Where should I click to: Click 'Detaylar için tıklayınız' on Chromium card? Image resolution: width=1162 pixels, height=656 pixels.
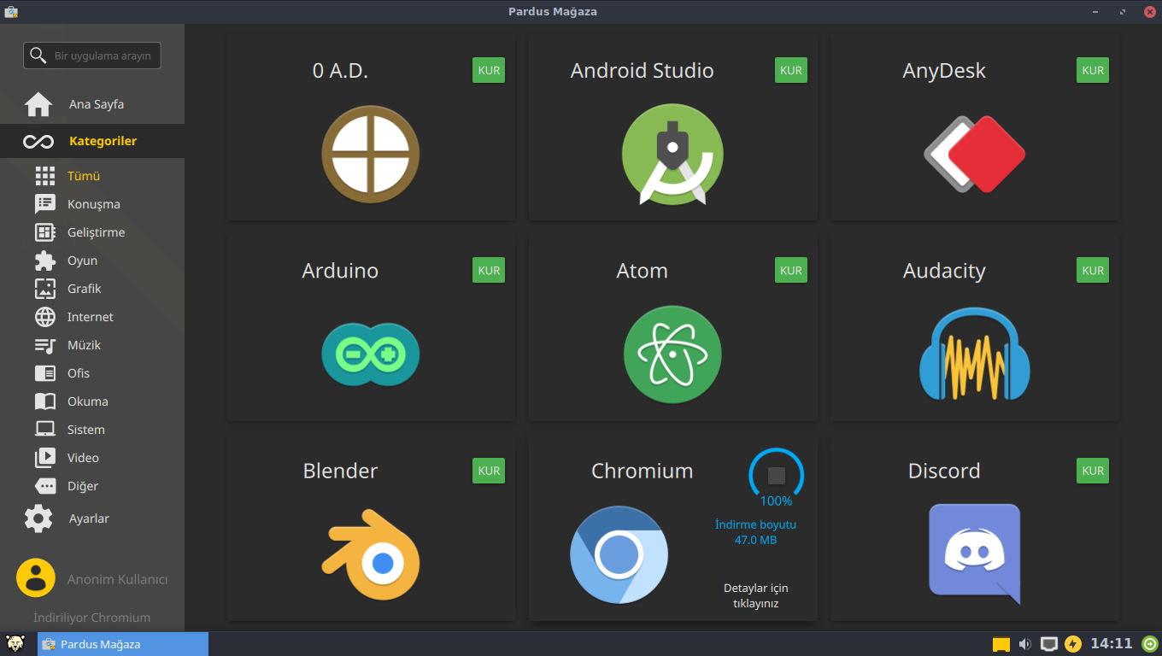click(756, 595)
